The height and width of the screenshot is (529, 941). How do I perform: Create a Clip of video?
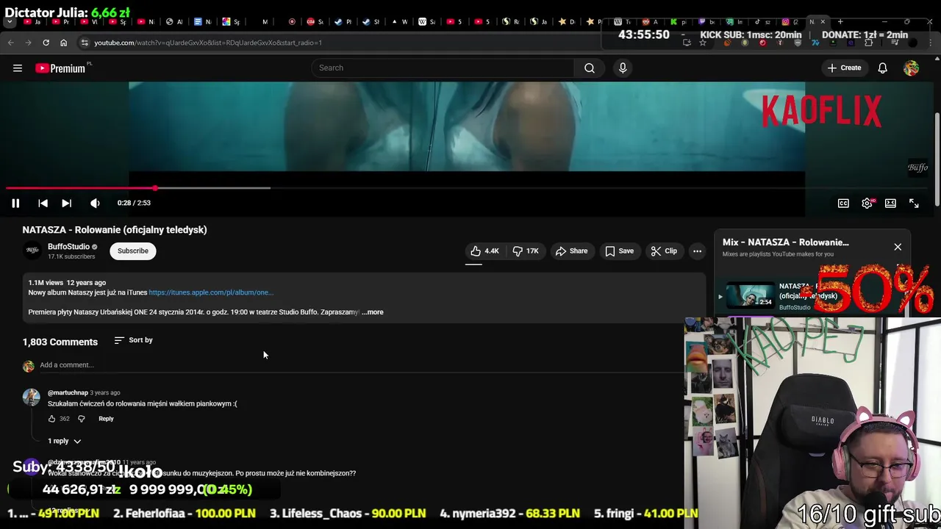[x=664, y=251]
